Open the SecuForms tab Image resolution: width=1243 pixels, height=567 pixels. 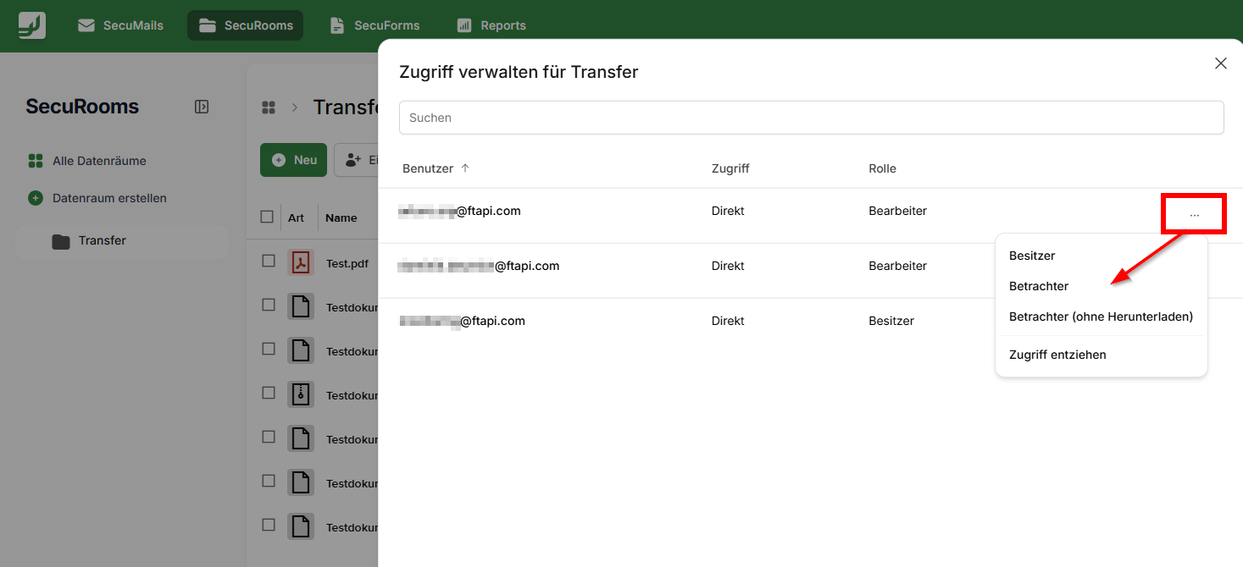(375, 25)
